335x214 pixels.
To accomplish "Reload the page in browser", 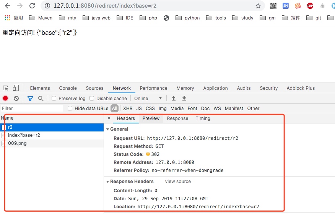I will 32,6.
